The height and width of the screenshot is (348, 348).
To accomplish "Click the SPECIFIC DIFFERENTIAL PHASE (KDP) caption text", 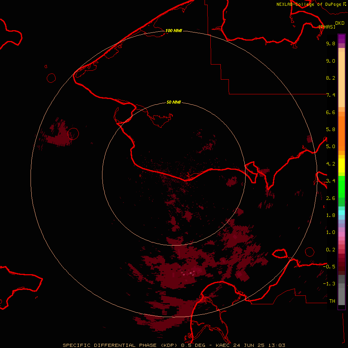I will [x=121, y=345].
